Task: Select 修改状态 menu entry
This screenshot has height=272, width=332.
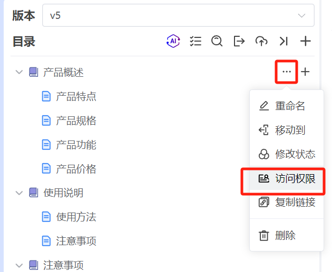Action: click(x=287, y=154)
